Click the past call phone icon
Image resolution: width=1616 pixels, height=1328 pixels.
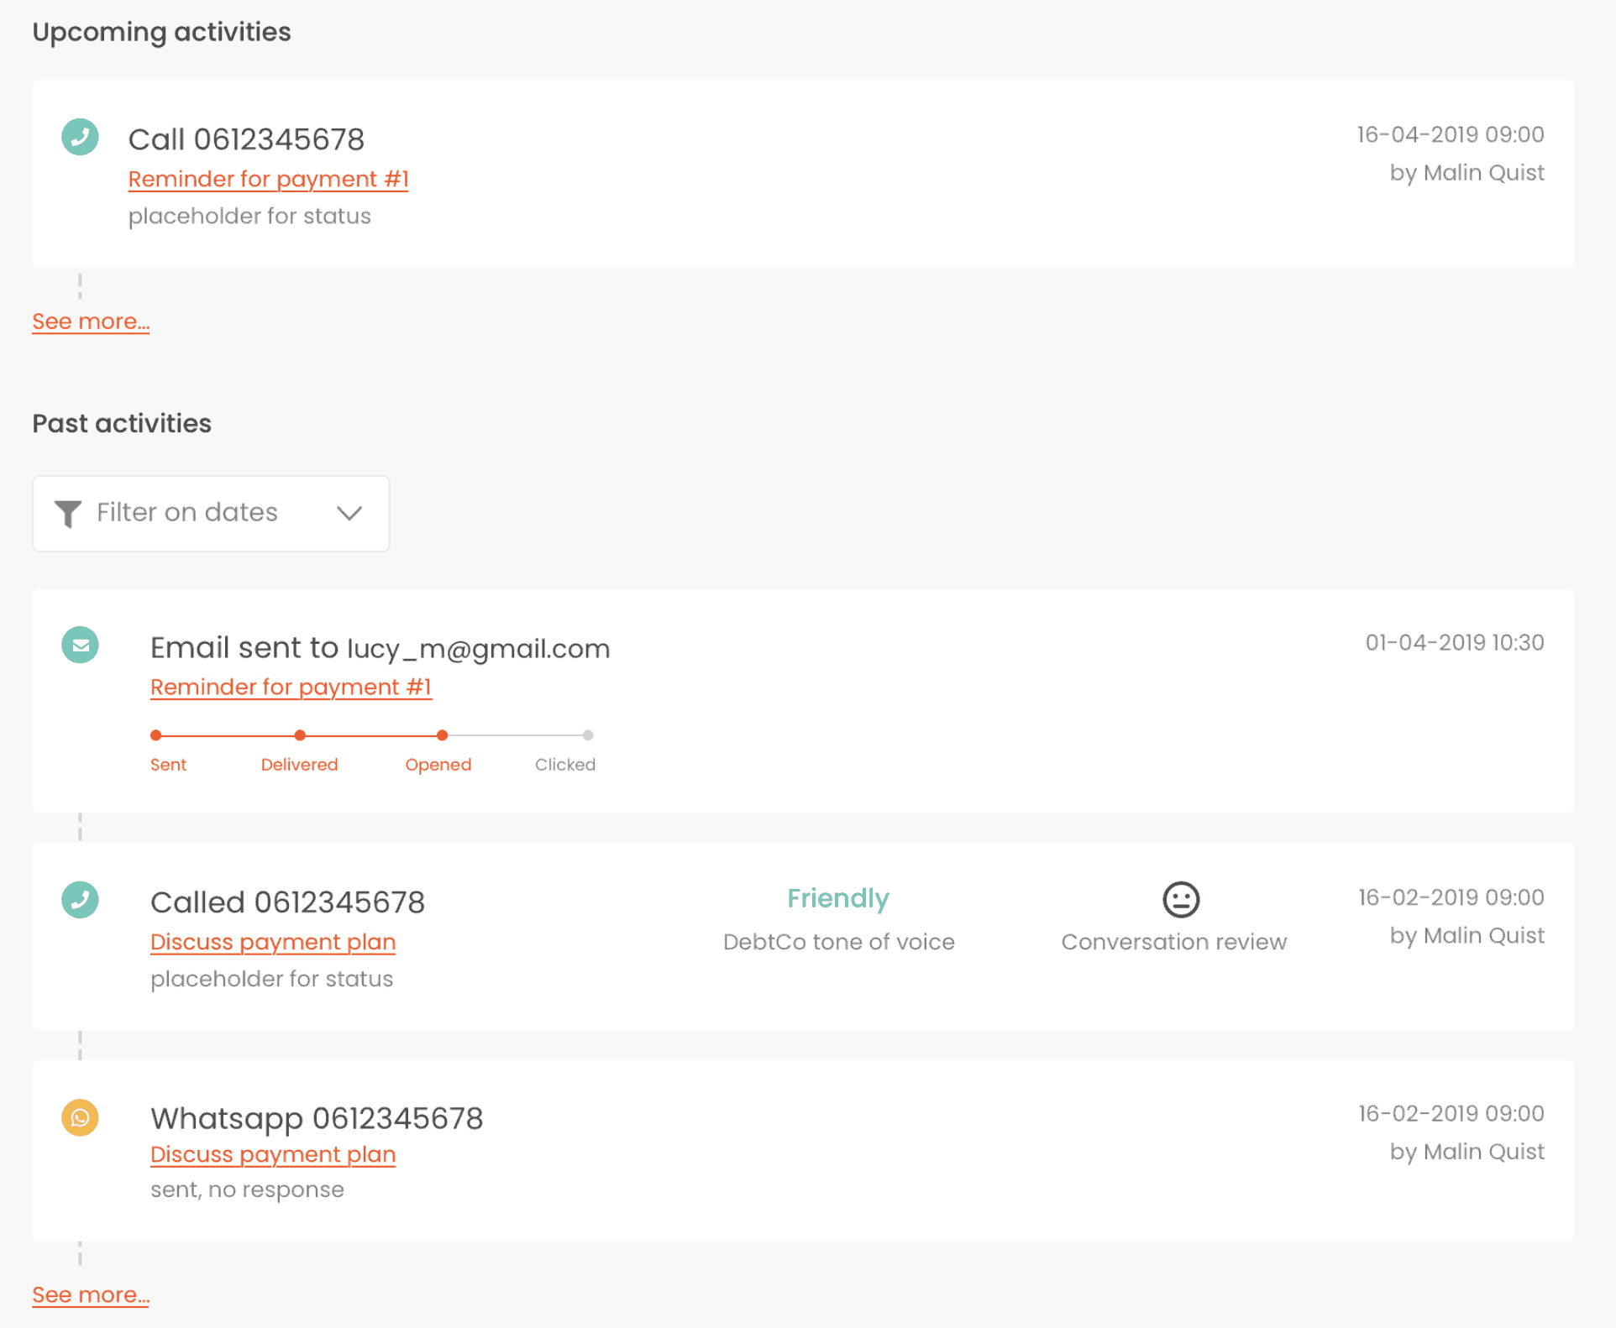[80, 900]
